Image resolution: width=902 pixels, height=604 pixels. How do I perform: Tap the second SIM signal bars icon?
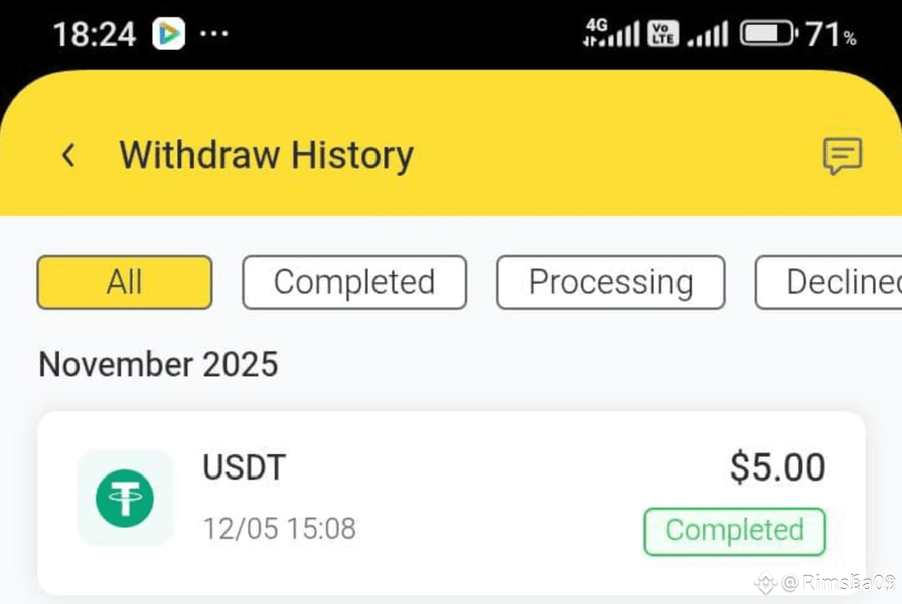coord(707,33)
